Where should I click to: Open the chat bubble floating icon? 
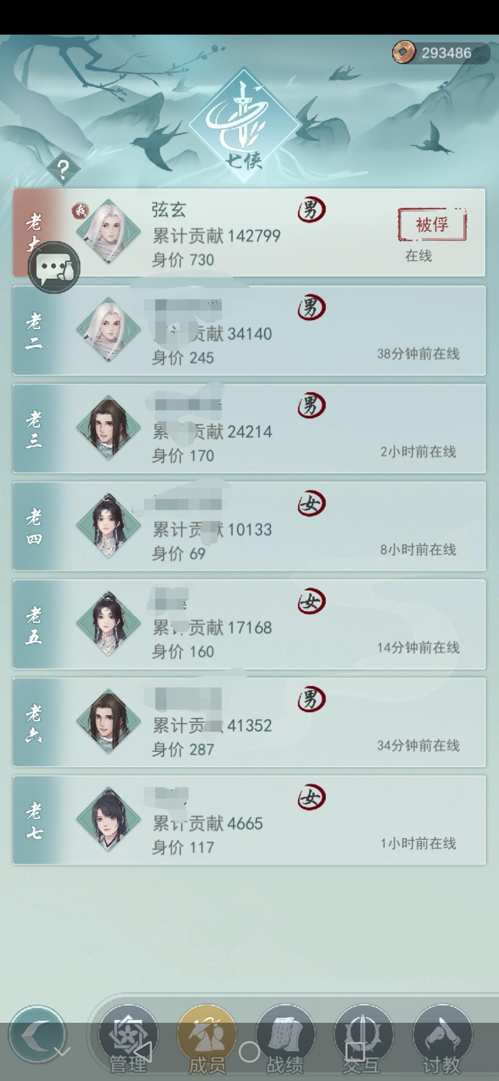point(55,267)
